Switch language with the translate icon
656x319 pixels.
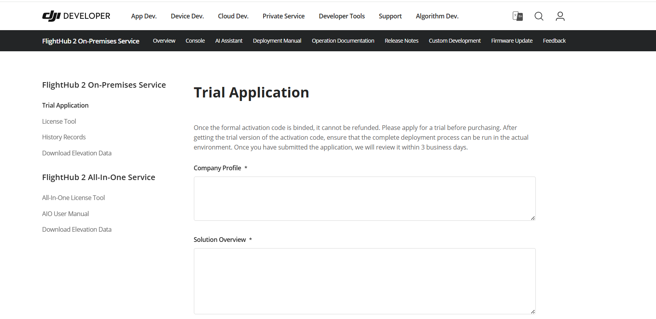518,16
